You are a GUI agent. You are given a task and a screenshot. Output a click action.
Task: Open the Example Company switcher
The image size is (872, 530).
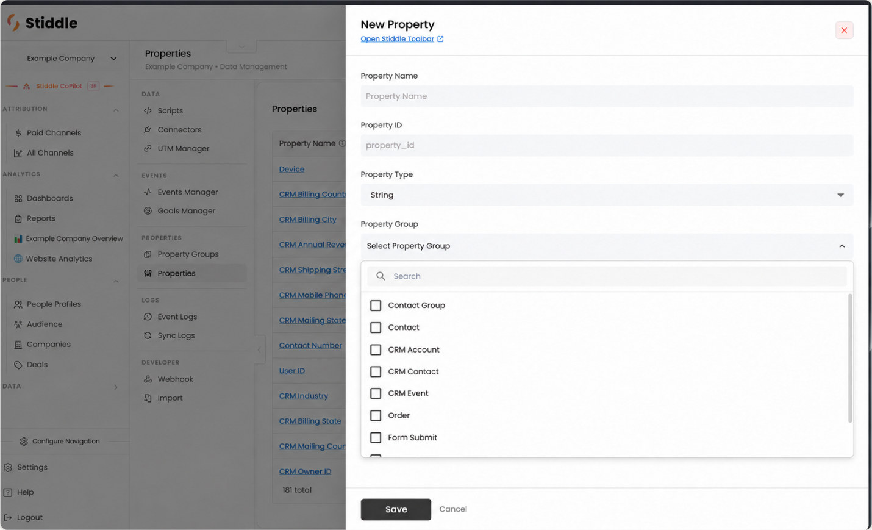71,59
